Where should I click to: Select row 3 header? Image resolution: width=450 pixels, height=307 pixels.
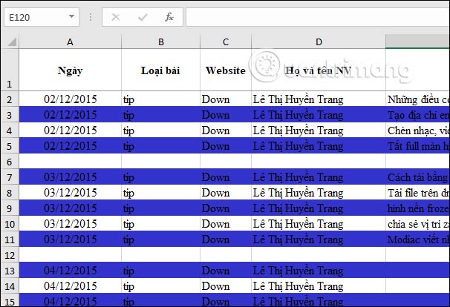tap(10, 114)
